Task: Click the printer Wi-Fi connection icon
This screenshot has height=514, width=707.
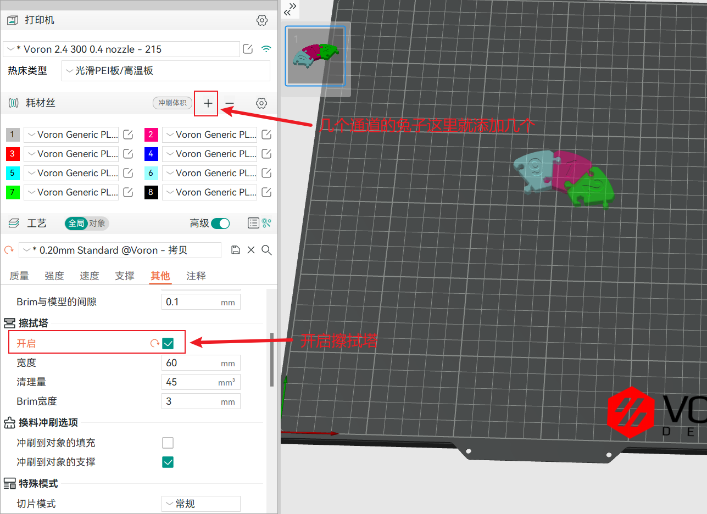Action: [x=266, y=49]
